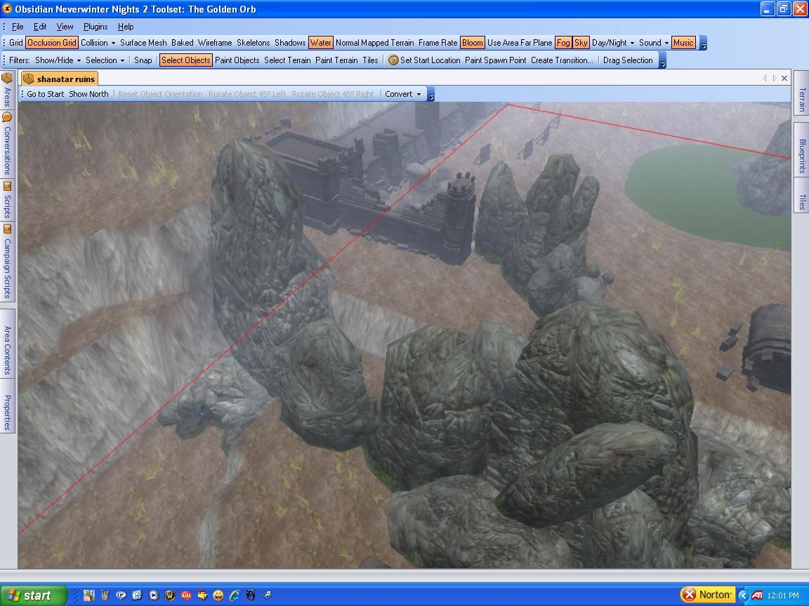The height and width of the screenshot is (606, 809).
Task: Toggle Bloom effect off
Action: tap(473, 43)
